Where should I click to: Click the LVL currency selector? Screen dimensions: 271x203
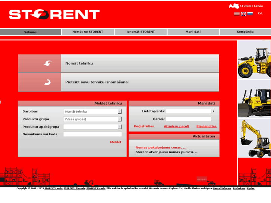coord(260,13)
